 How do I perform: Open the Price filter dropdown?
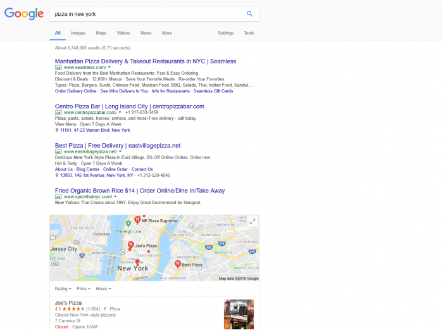point(84,289)
